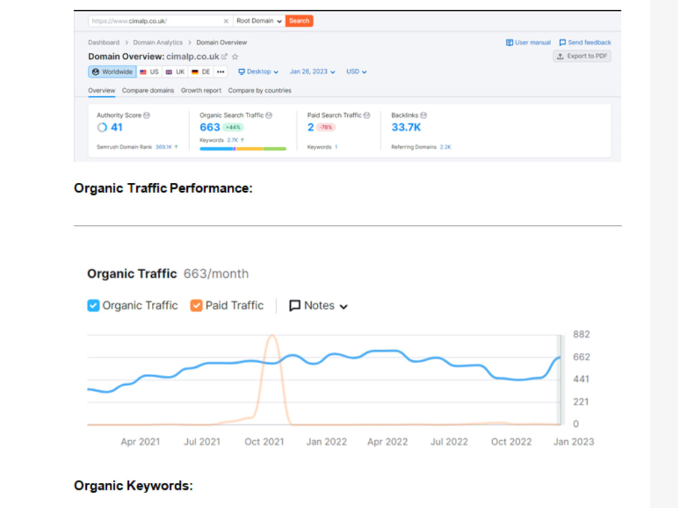The image size is (678, 508).
Task: Open Organic Search Traffic value 663
Action: click(210, 127)
